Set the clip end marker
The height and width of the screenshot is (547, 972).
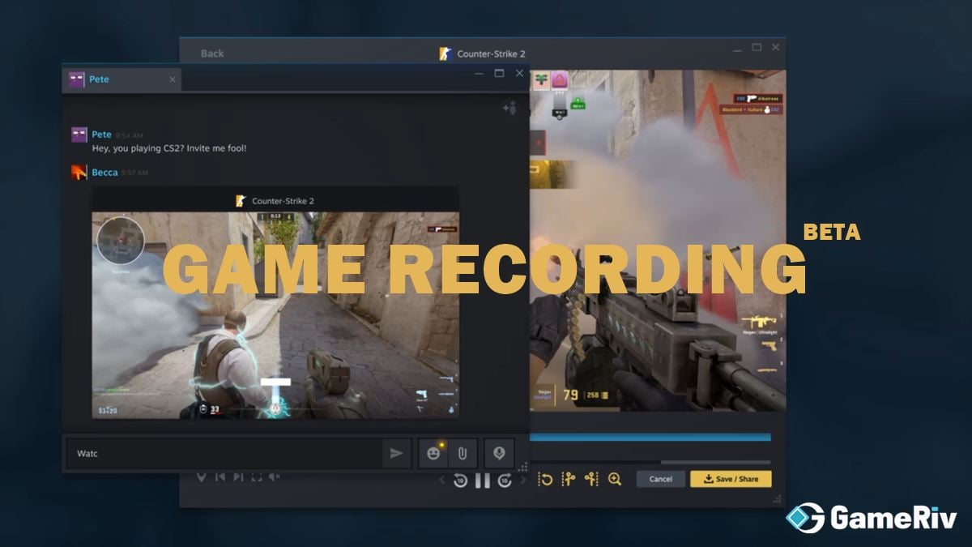point(591,479)
